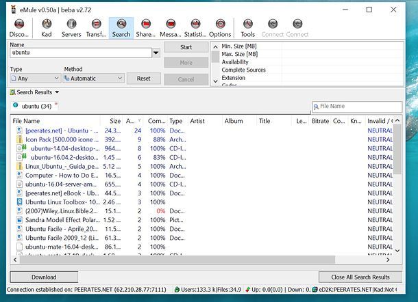Click the users icon in status bar

pos(177,290)
